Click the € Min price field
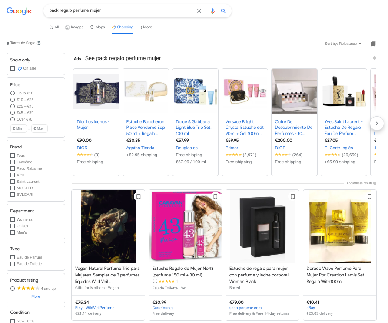The image size is (388, 323). tap(19, 129)
